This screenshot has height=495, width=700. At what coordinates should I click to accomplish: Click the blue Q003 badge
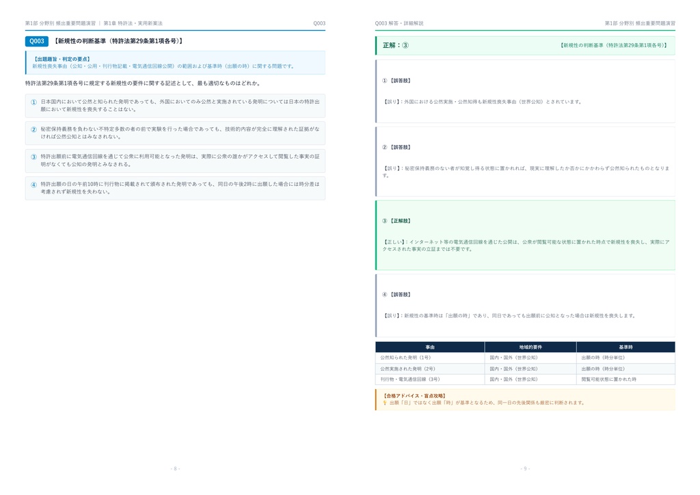37,41
